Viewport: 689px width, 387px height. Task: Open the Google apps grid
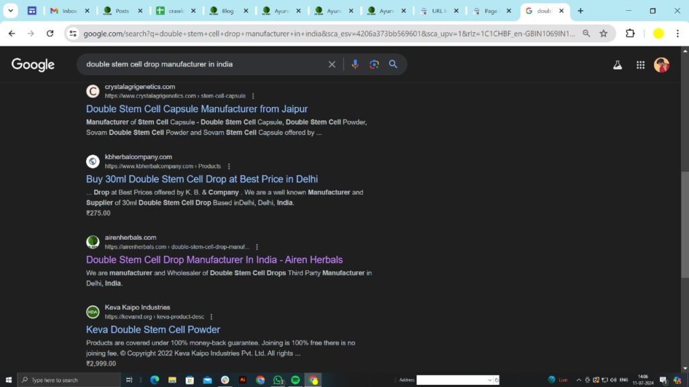641,65
